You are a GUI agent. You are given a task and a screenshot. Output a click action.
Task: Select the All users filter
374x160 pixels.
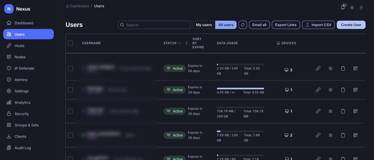tap(226, 25)
